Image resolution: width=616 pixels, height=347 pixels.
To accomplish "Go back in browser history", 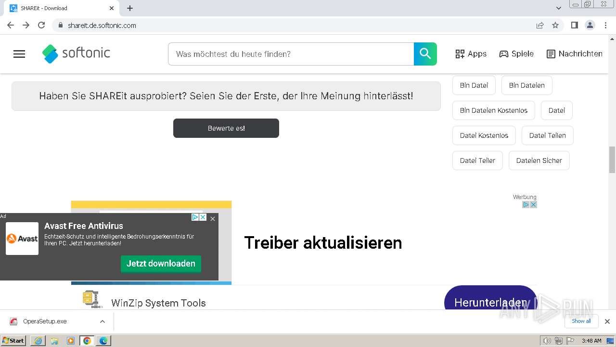I will (11, 25).
